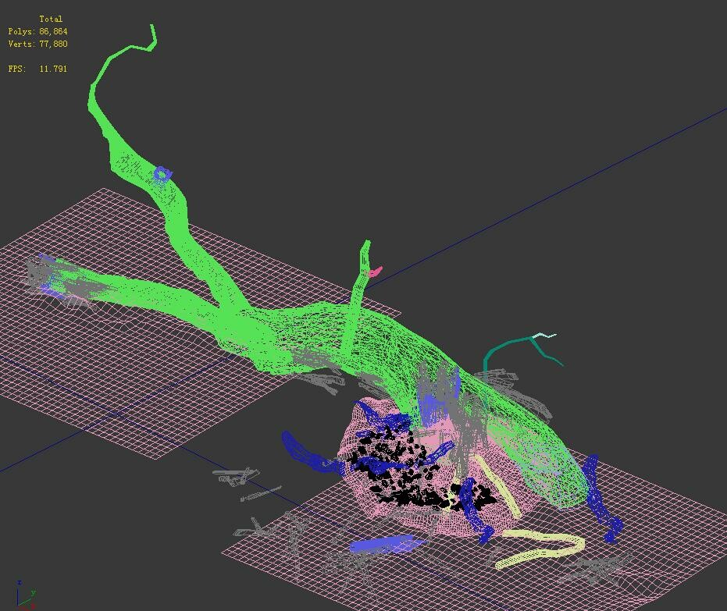Click the 'Polys: 86,864' statistic
This screenshot has height=611, width=727.
click(x=38, y=31)
